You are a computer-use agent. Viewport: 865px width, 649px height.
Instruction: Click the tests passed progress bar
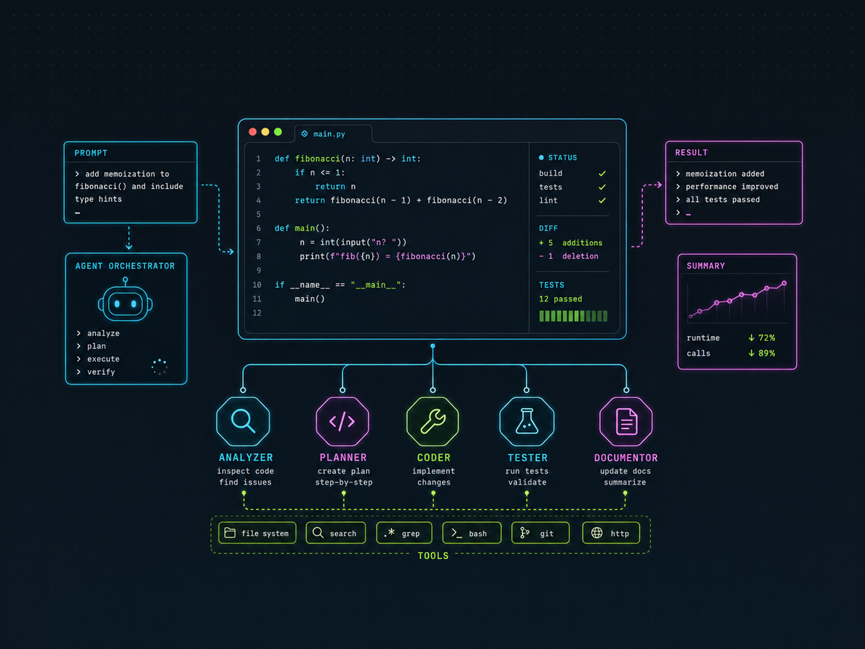point(573,316)
